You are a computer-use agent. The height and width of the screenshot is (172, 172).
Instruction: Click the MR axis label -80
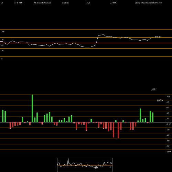click(168, 146)
